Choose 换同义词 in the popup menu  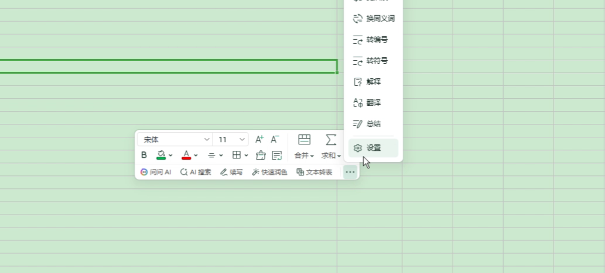pyautogui.click(x=380, y=18)
